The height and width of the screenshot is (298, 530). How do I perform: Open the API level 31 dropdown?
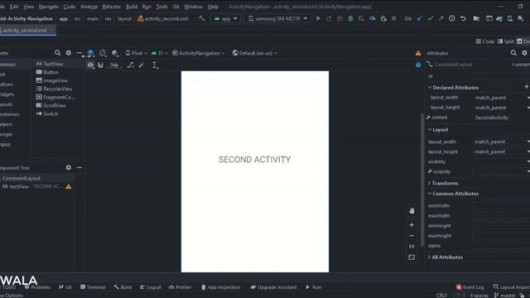pos(159,53)
